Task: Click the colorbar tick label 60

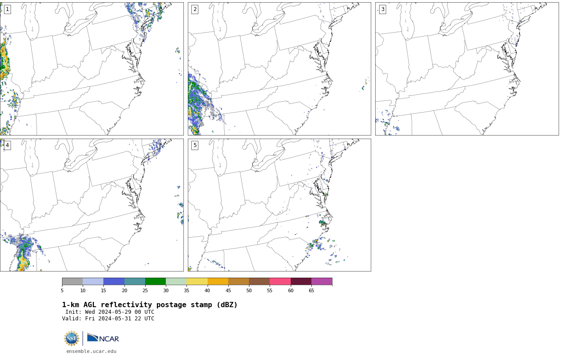Action: (291, 290)
